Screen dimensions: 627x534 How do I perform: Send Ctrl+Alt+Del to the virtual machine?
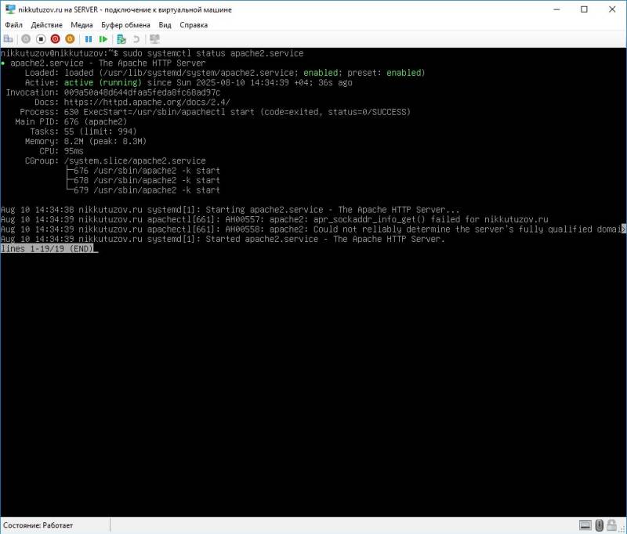[9, 38]
